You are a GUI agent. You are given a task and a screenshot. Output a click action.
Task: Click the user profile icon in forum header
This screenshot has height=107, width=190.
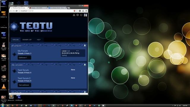click(74, 15)
